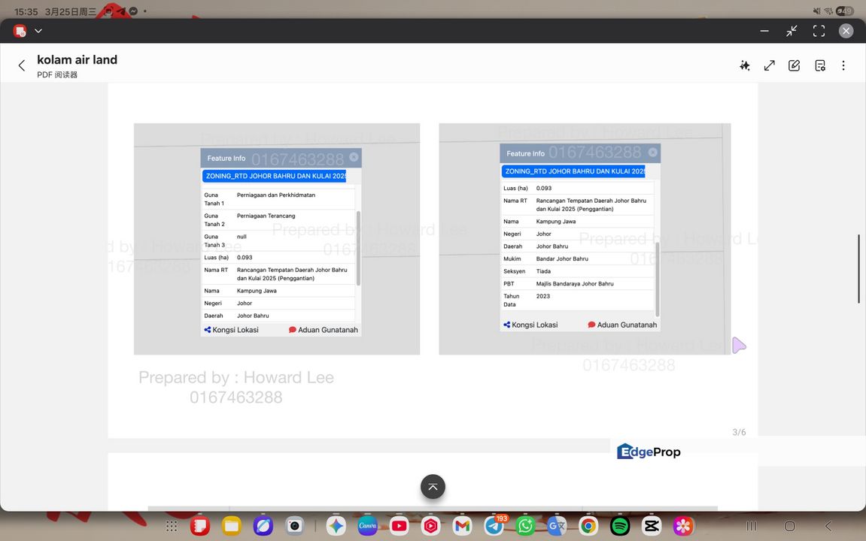Go back using the left arrow
The image size is (866, 541).
(22, 66)
